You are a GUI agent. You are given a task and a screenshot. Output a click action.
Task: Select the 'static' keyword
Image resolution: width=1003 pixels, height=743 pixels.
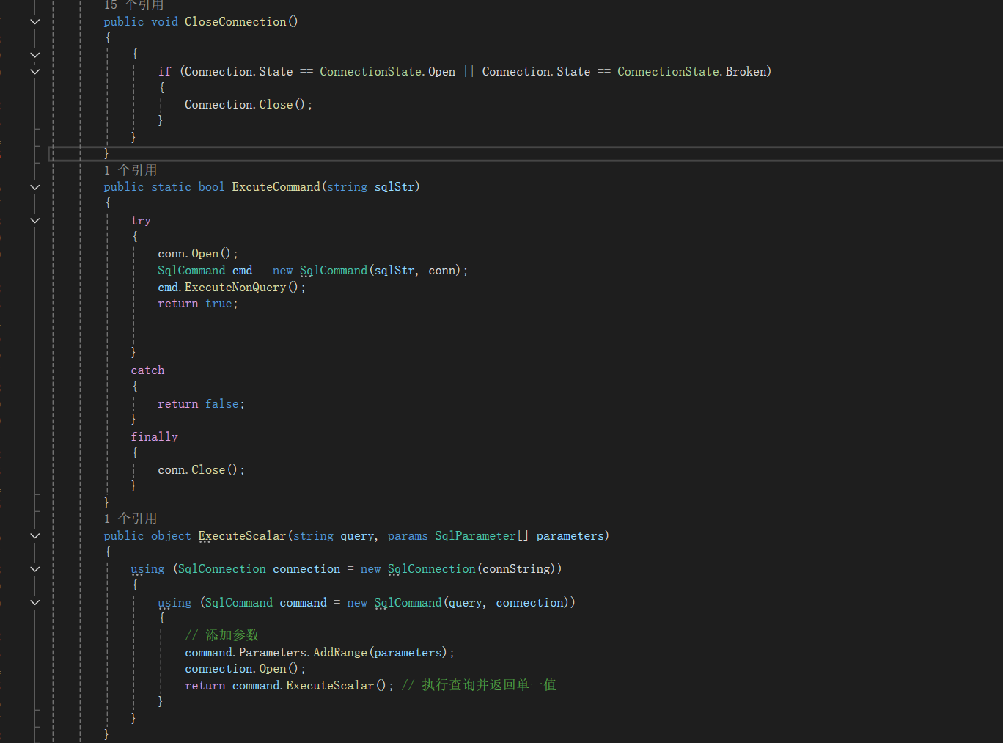coord(171,187)
